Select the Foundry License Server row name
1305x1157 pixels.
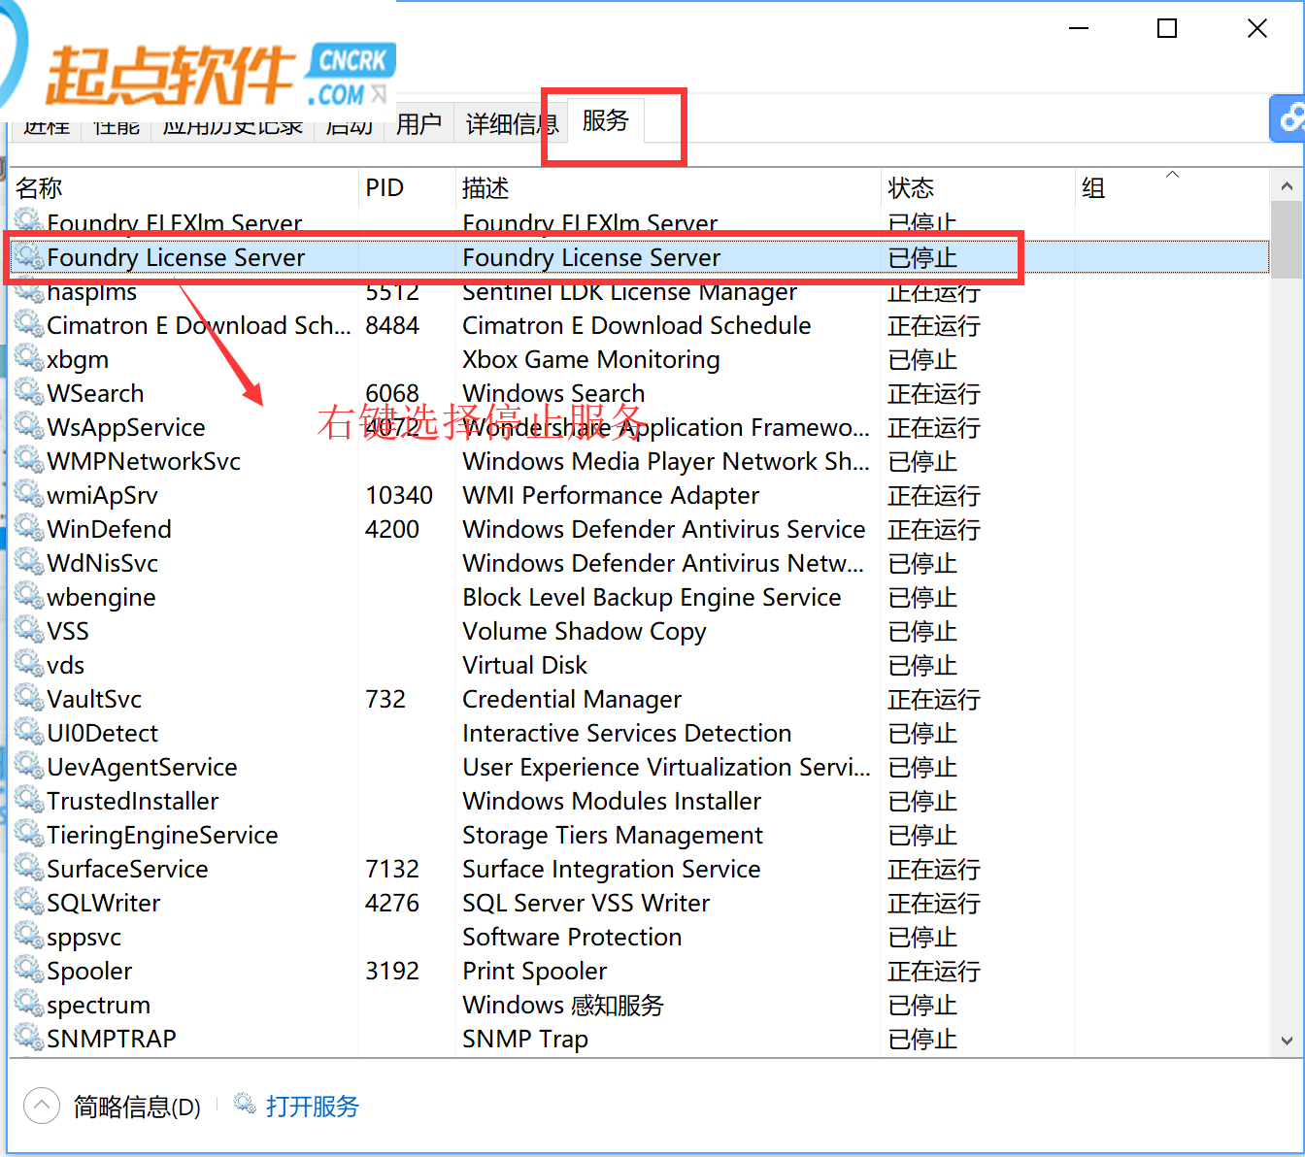point(176,257)
